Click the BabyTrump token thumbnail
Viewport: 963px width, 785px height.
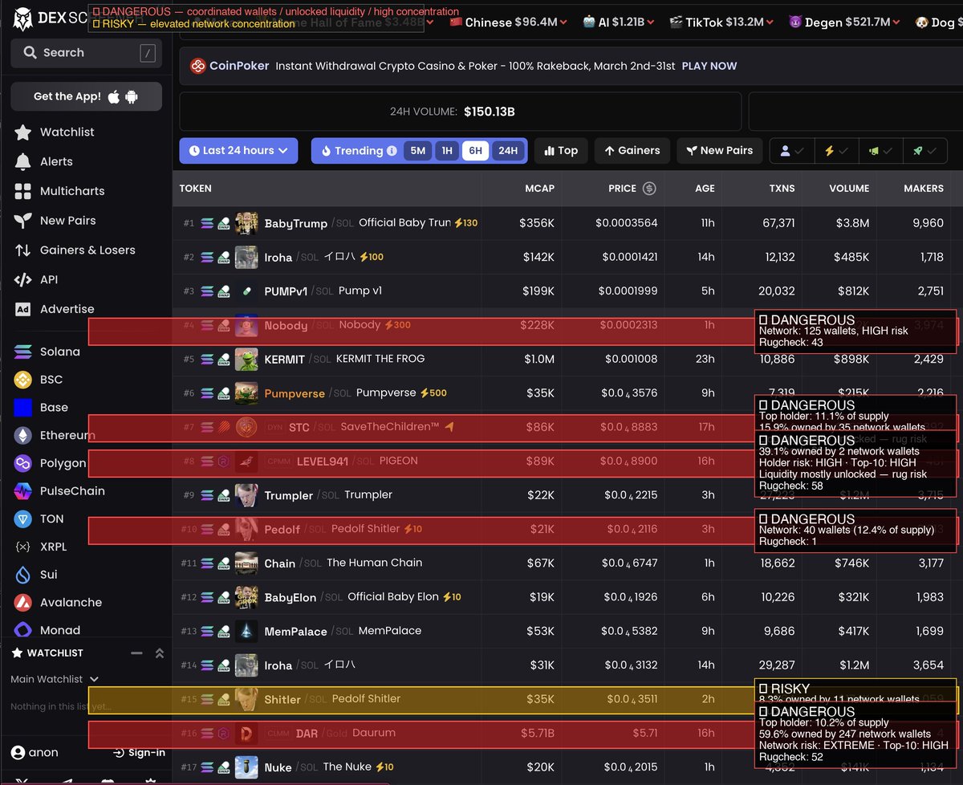coord(246,223)
